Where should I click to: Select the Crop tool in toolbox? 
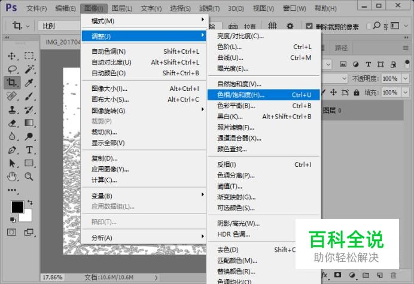tap(12, 83)
